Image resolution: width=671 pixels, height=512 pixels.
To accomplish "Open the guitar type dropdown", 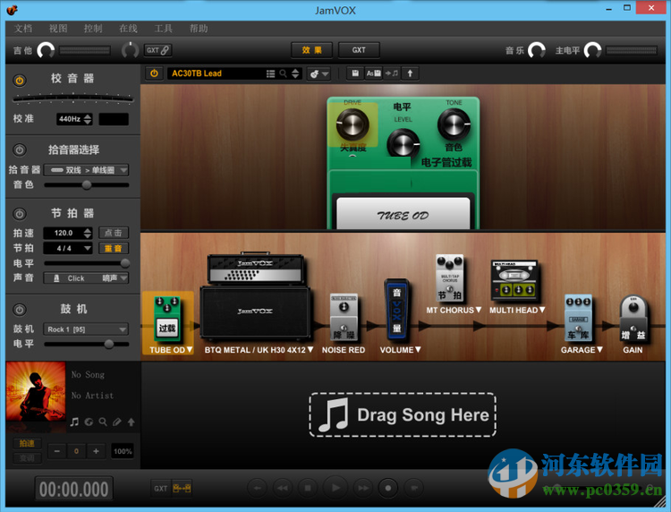I will tap(319, 73).
